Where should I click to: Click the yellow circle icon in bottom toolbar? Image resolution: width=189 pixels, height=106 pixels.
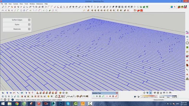48,96
